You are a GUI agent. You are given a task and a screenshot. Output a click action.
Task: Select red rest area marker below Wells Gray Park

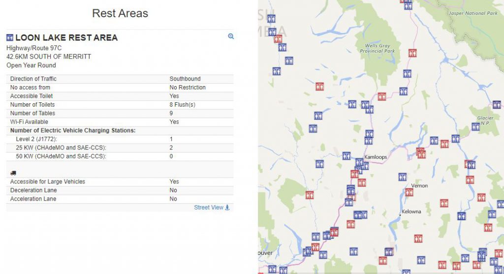[x=381, y=96]
